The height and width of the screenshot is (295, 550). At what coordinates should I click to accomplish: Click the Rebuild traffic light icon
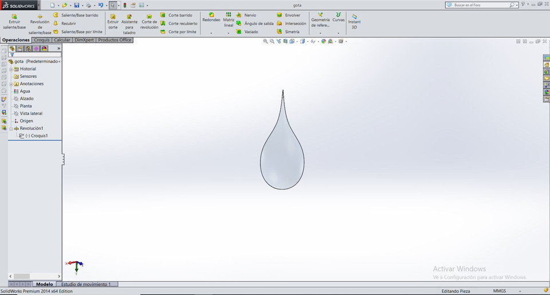125,5
